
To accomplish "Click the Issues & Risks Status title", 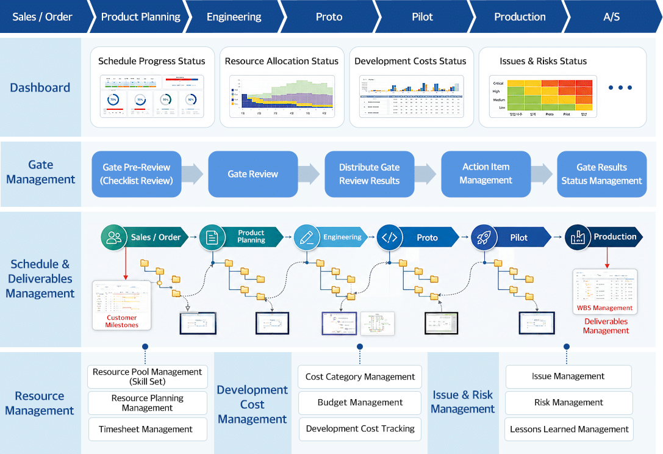I will 543,61.
